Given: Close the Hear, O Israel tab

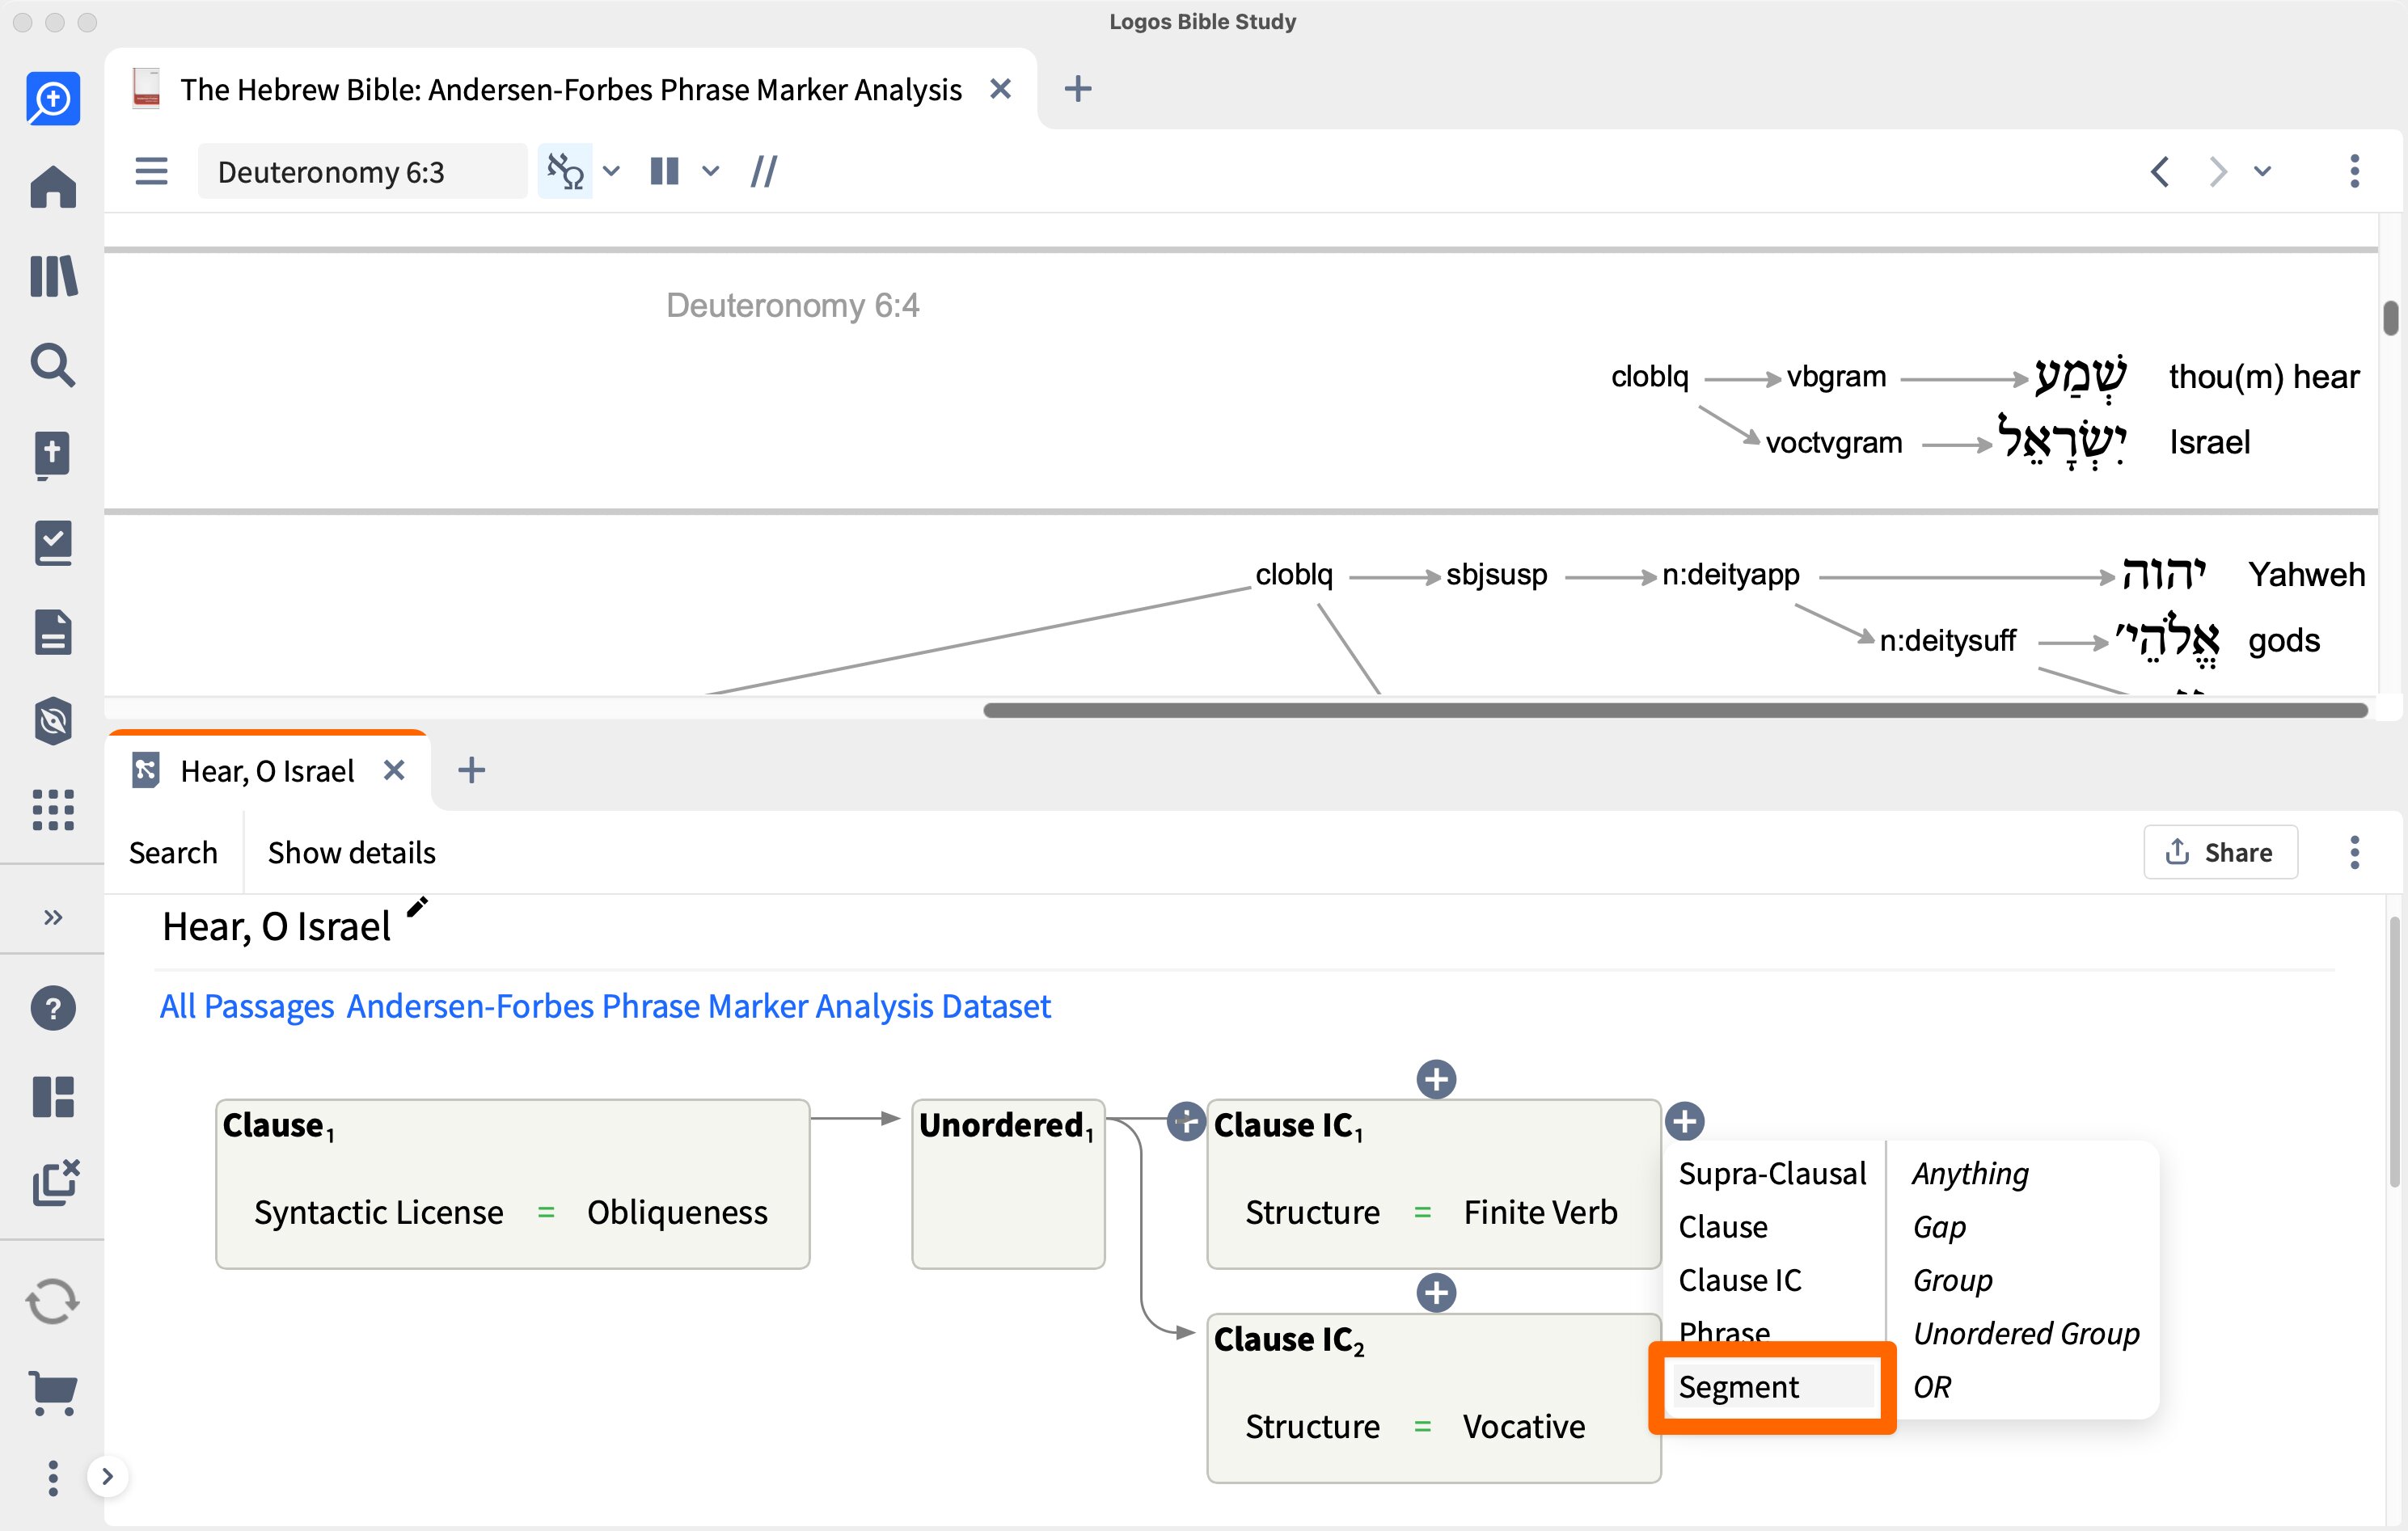Looking at the screenshot, I should tap(394, 770).
